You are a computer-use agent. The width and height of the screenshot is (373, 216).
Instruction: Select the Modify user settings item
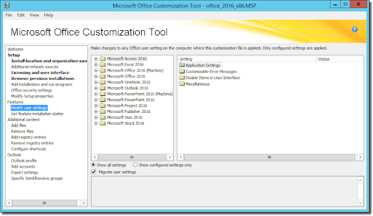[x=29, y=108]
